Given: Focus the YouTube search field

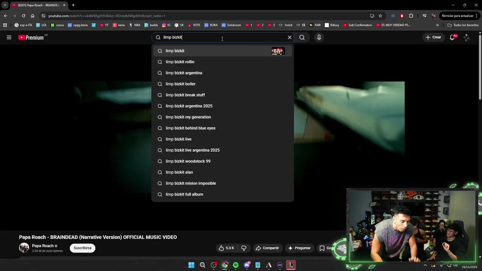Looking at the screenshot, I should tap(223, 37).
